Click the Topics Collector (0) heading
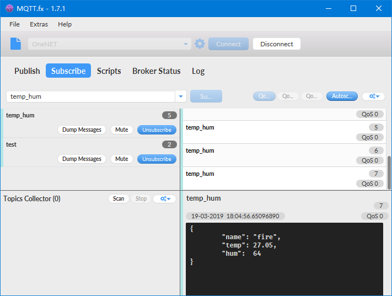Viewport: 392px width, 296px height. (x=32, y=198)
